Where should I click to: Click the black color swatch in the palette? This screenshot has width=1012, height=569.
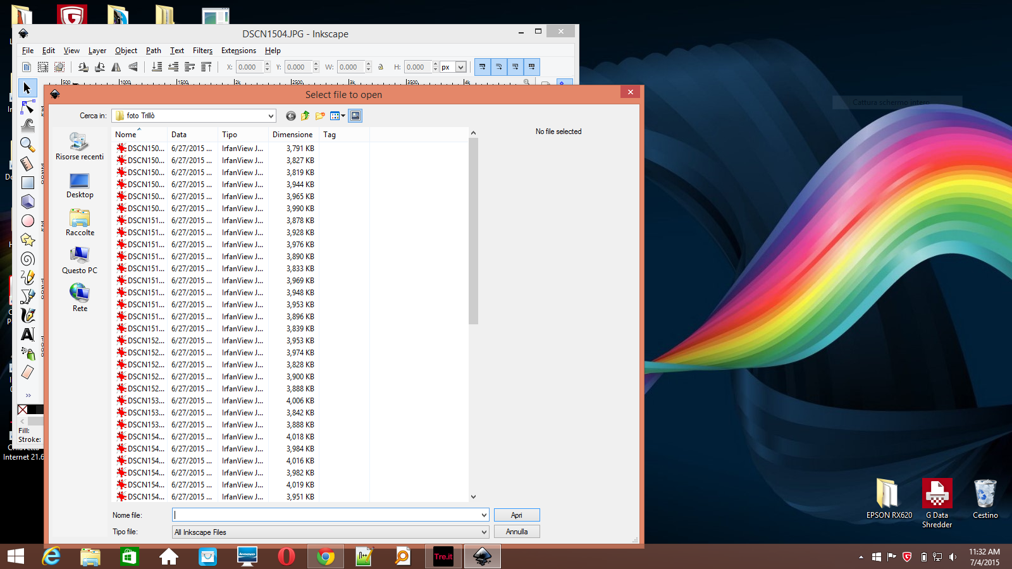coord(32,410)
